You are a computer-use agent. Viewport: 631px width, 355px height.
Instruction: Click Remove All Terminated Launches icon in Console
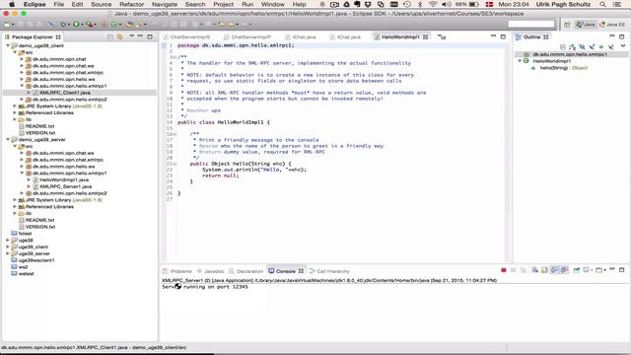tap(524, 270)
